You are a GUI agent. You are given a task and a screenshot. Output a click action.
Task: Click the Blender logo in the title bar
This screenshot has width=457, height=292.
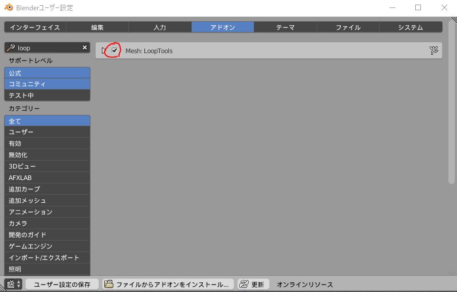(9, 7)
